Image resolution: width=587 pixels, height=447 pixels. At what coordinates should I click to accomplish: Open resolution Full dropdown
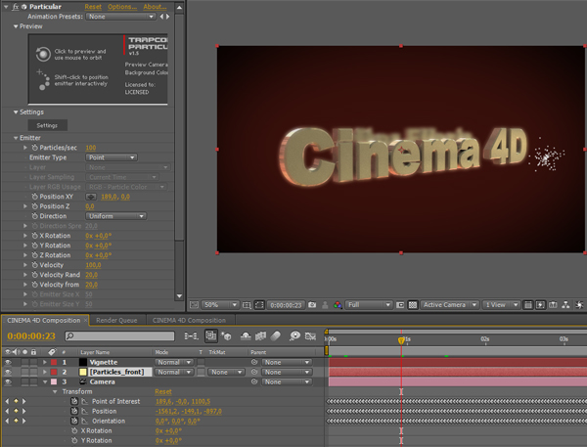[x=369, y=305]
